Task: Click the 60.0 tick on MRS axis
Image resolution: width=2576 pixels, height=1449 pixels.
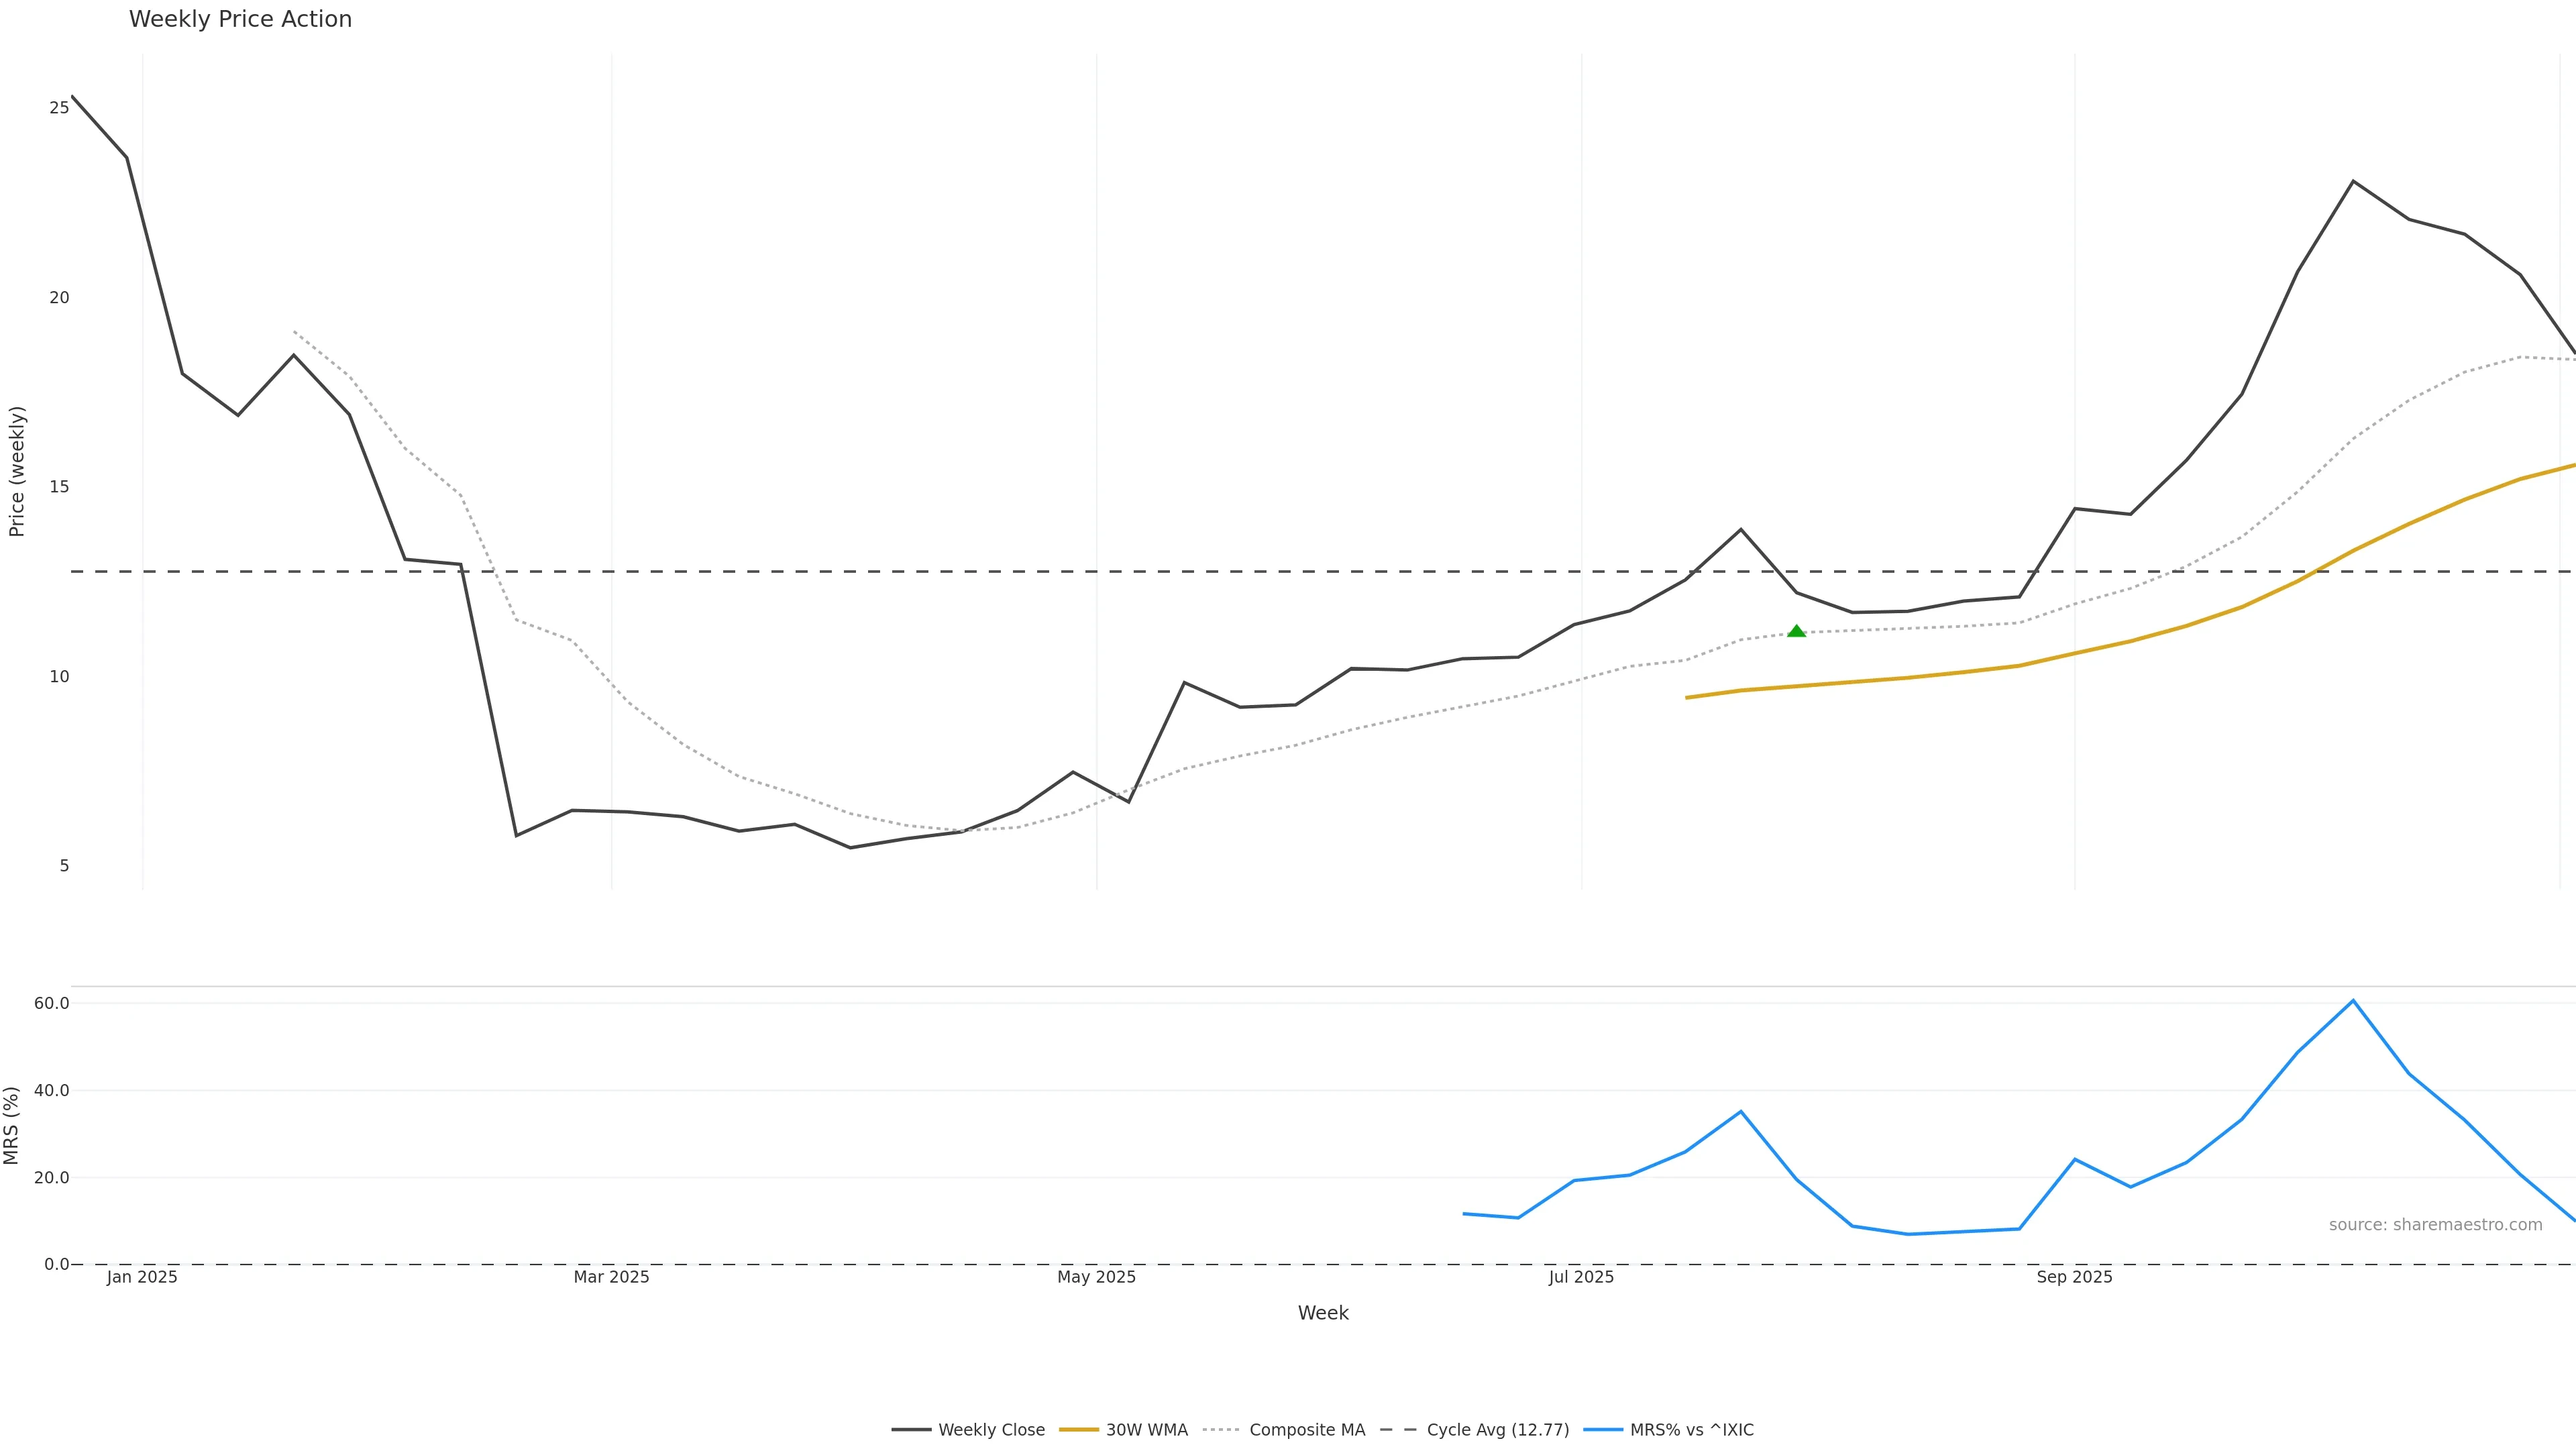Action: tap(51, 1003)
